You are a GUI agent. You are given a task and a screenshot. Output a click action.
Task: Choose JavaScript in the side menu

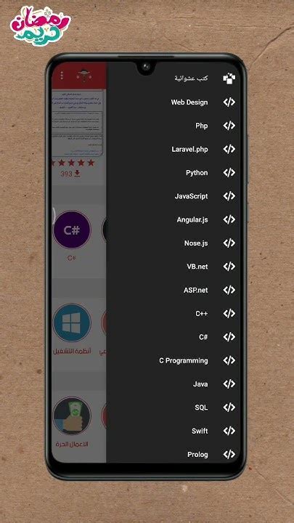click(192, 196)
